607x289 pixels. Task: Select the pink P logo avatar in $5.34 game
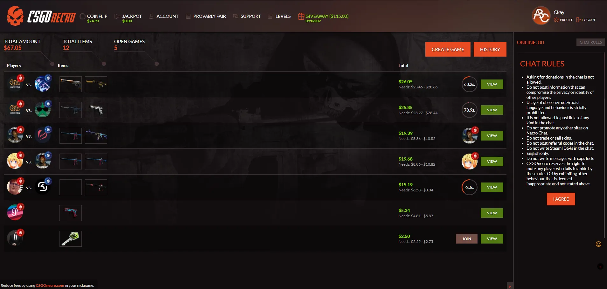[x=15, y=213]
